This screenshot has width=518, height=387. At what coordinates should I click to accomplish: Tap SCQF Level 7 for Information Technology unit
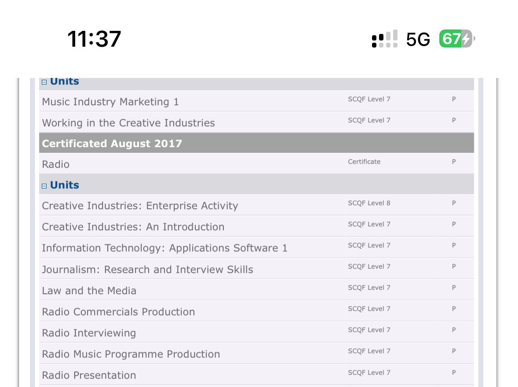(x=369, y=245)
